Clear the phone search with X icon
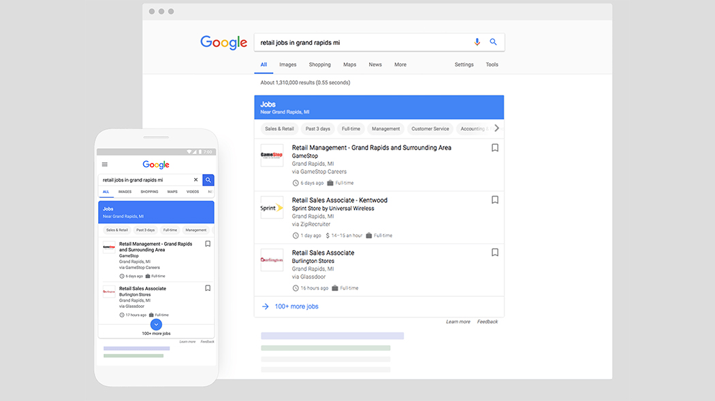Screen dimensions: 715x401 pos(195,180)
